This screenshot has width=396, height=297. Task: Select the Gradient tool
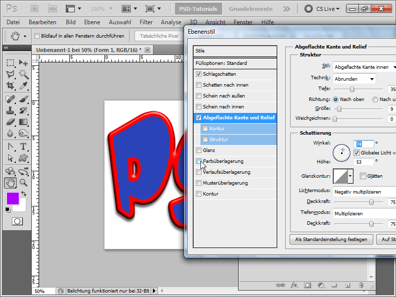23,122
